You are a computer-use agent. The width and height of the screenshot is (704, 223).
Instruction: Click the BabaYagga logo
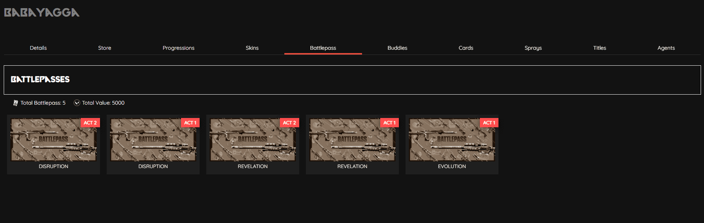pyautogui.click(x=42, y=13)
